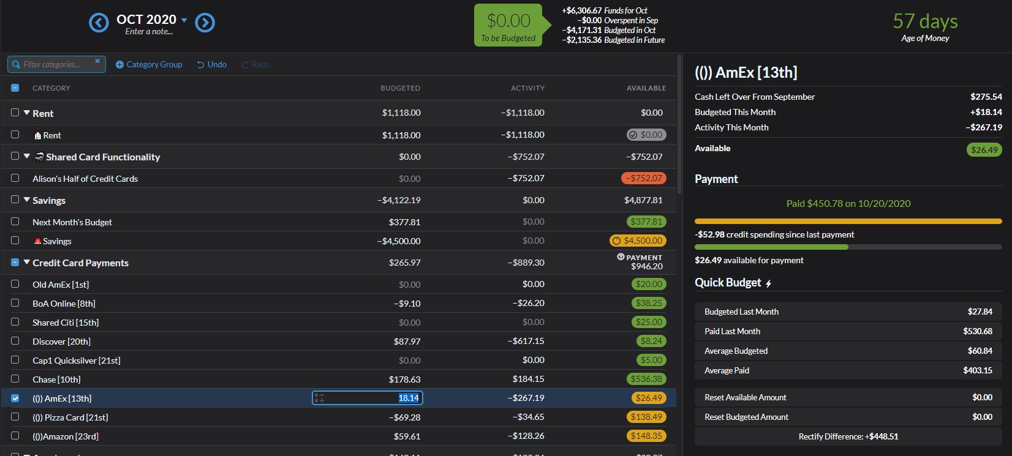Click the $87.97 budgeted cell for Discover

point(407,342)
